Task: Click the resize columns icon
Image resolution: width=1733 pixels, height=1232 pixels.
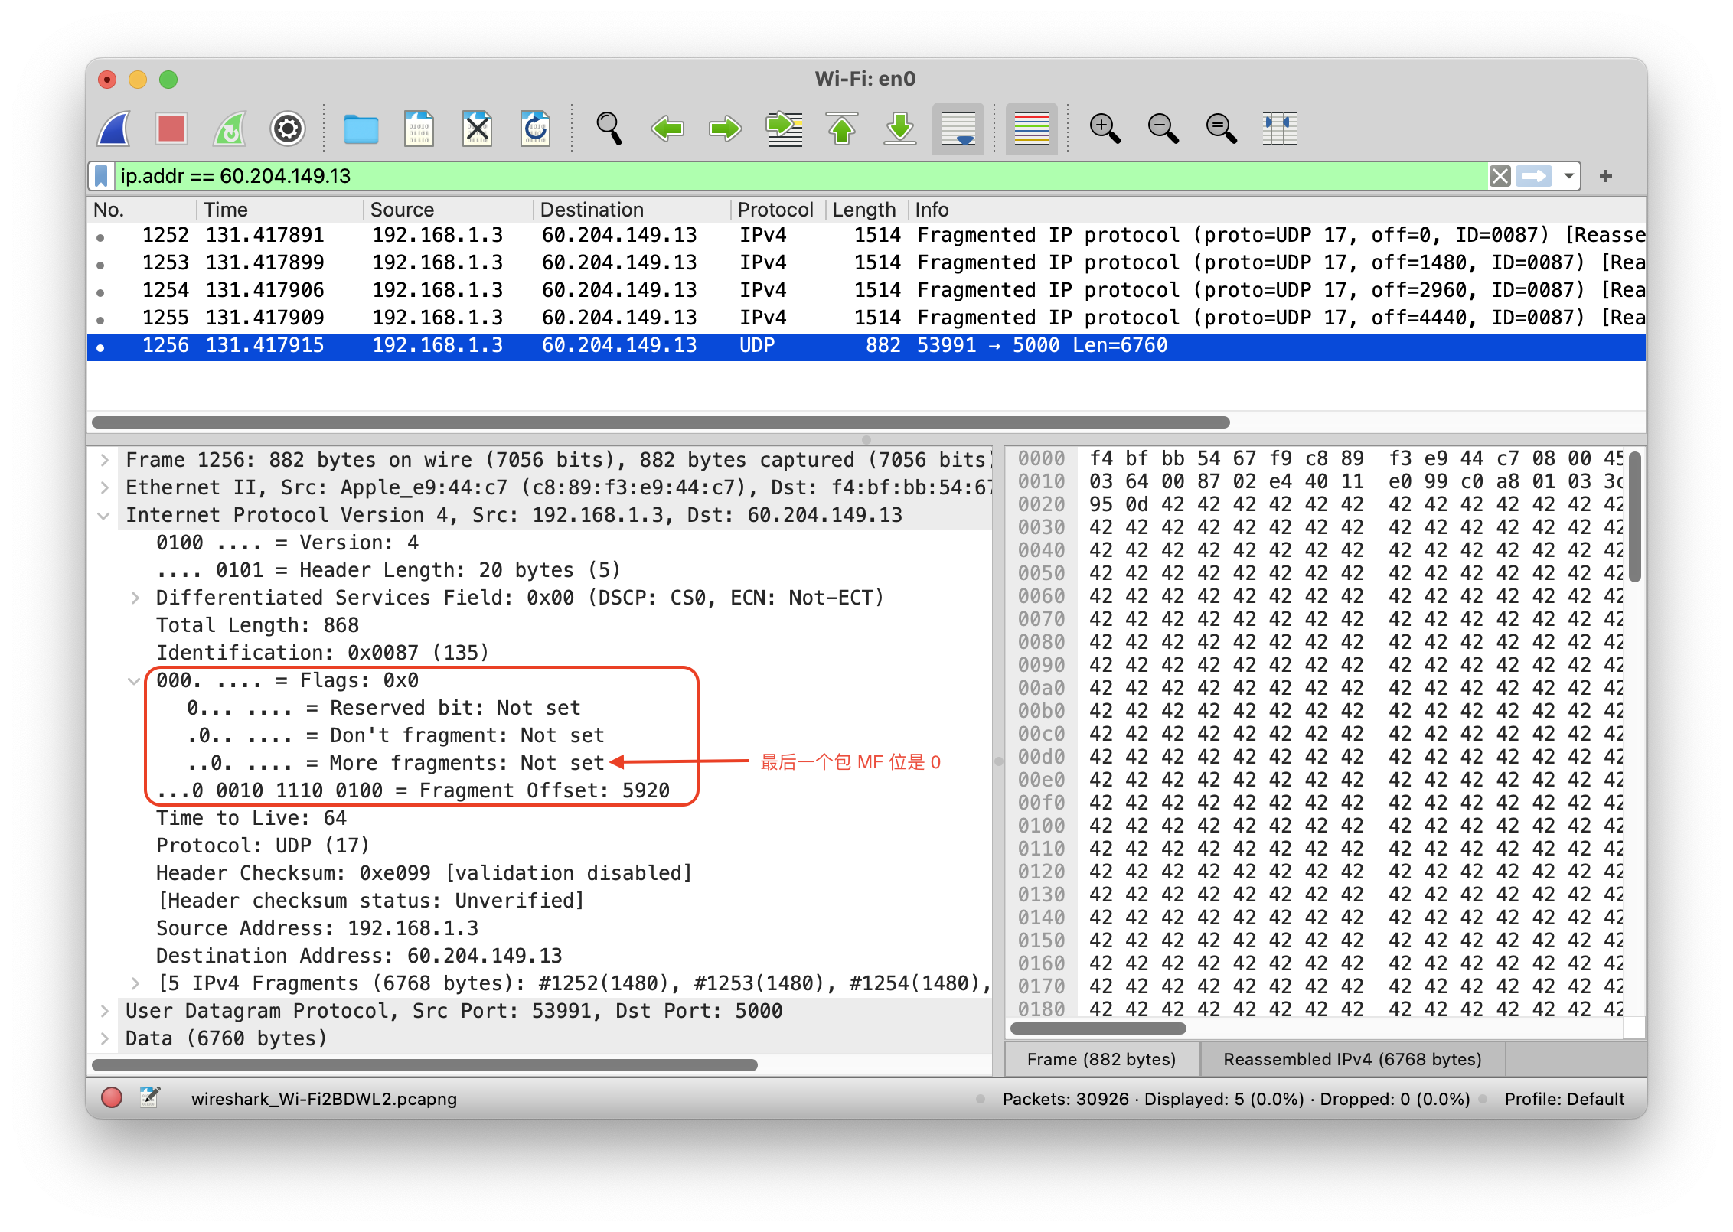Action: (1279, 129)
